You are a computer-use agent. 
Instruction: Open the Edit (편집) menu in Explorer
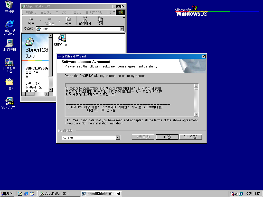coord(46,12)
